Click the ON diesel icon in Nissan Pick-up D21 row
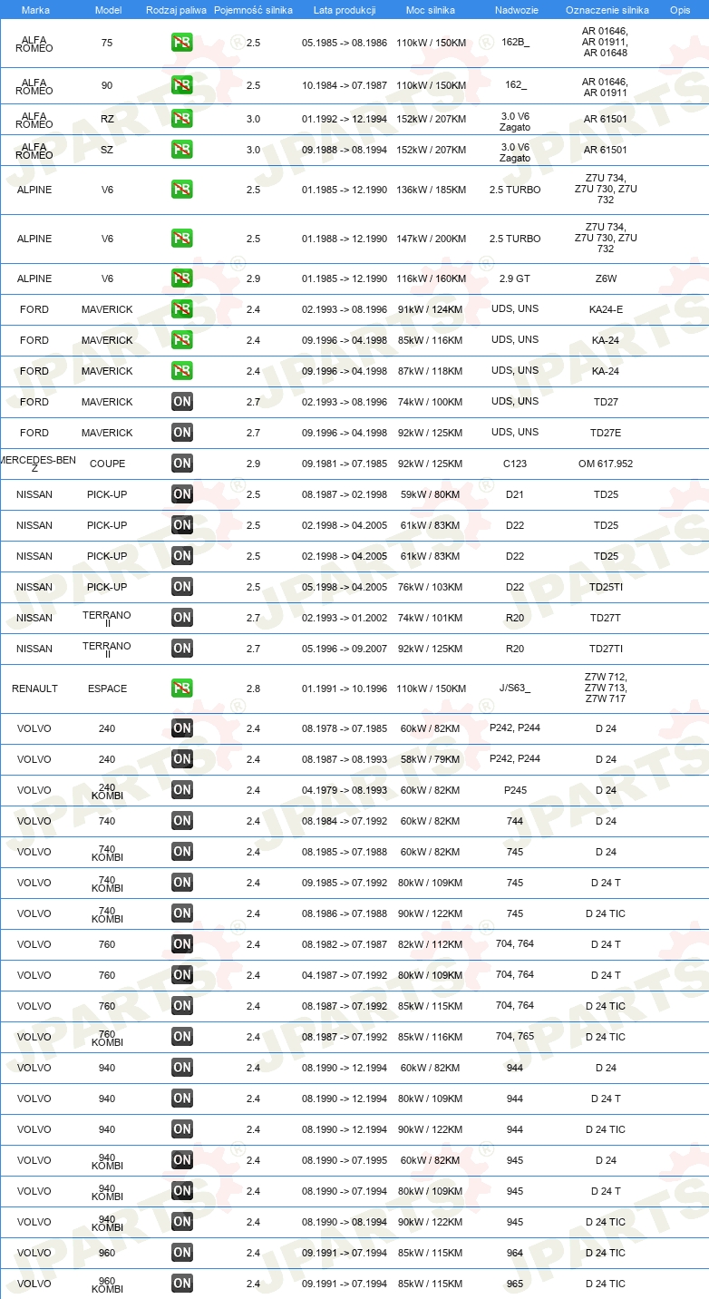This screenshot has height=1299, width=709. 181,494
